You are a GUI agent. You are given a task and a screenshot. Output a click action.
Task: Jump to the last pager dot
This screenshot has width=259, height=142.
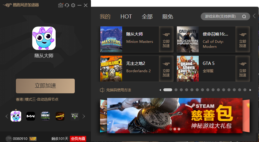245,90
